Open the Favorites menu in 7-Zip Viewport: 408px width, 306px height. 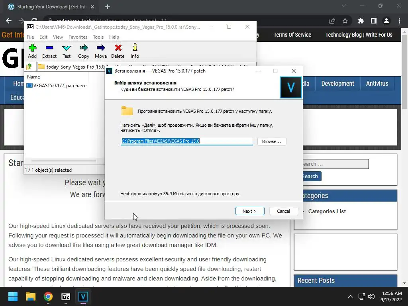(x=78, y=37)
